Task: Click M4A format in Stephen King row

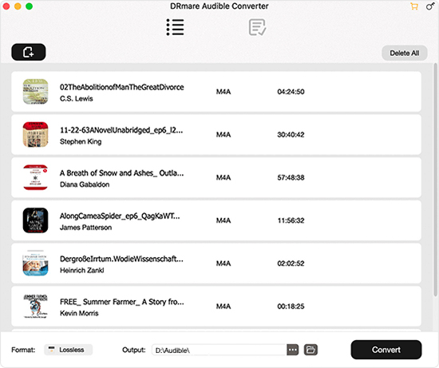Action: pos(223,134)
